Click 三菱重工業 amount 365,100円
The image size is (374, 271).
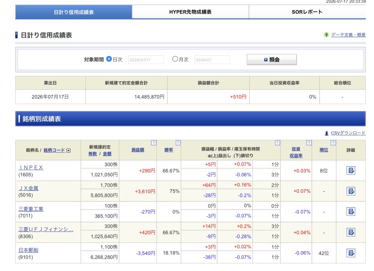click(x=106, y=216)
